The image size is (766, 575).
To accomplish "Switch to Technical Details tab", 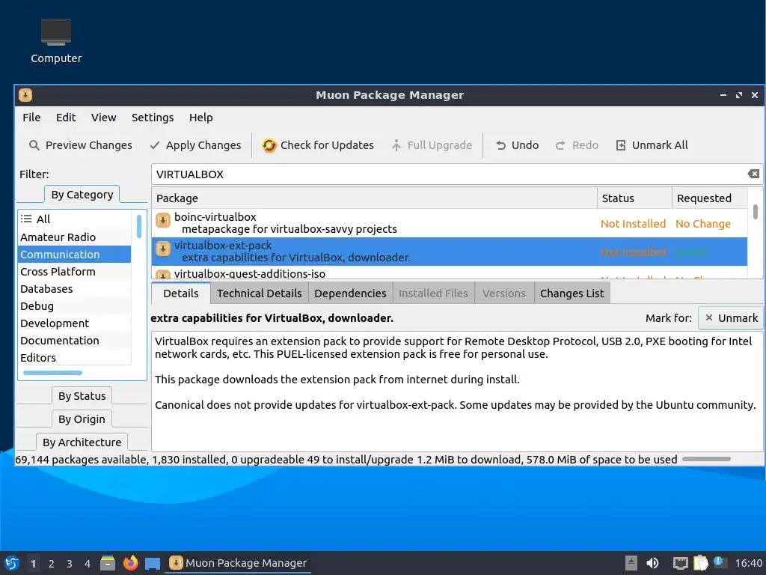I will click(x=260, y=293).
